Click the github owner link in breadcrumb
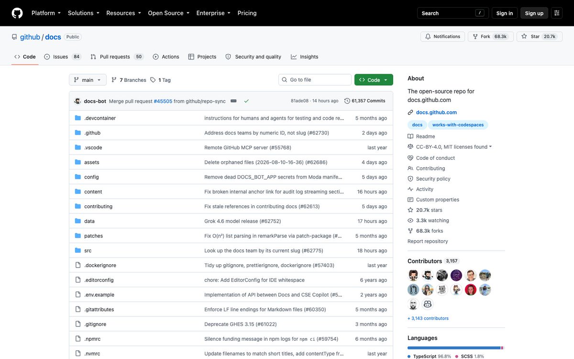Viewport: 574px width, 359px height. click(30, 37)
